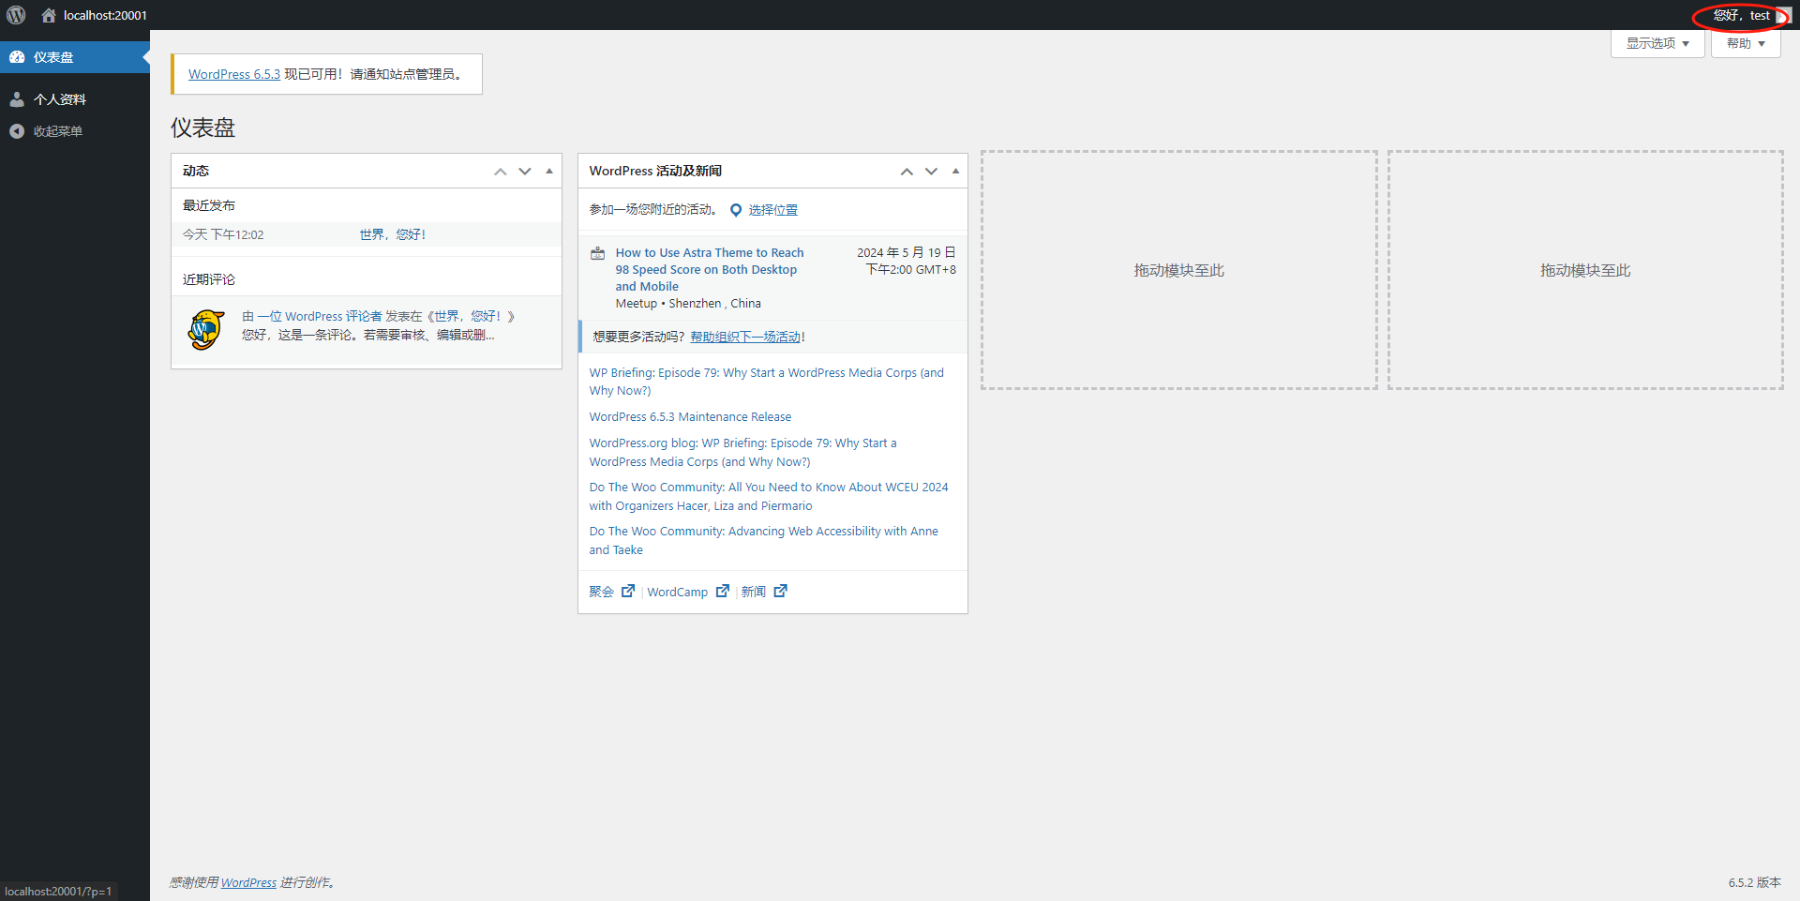Screen dimensions: 1800x901
Task: Collapse the WordPress 活动及新闻 widget panel
Action: 955,172
